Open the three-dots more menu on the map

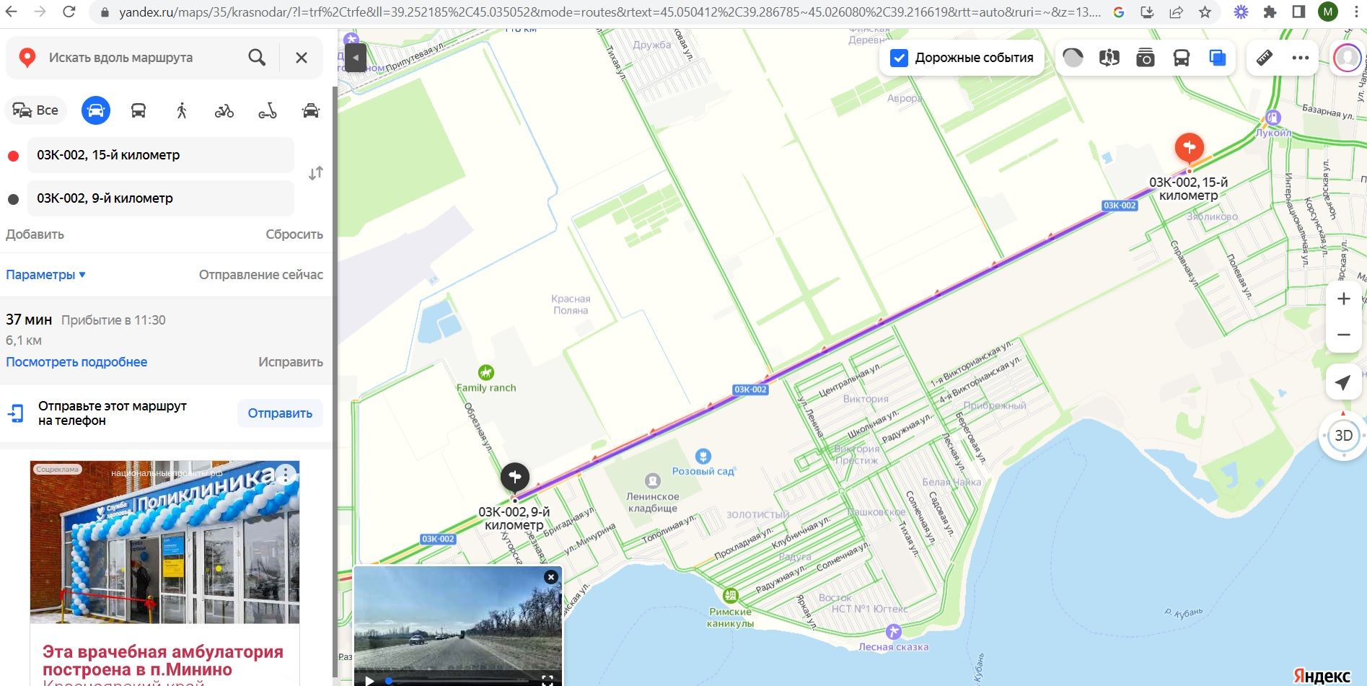tap(1301, 58)
